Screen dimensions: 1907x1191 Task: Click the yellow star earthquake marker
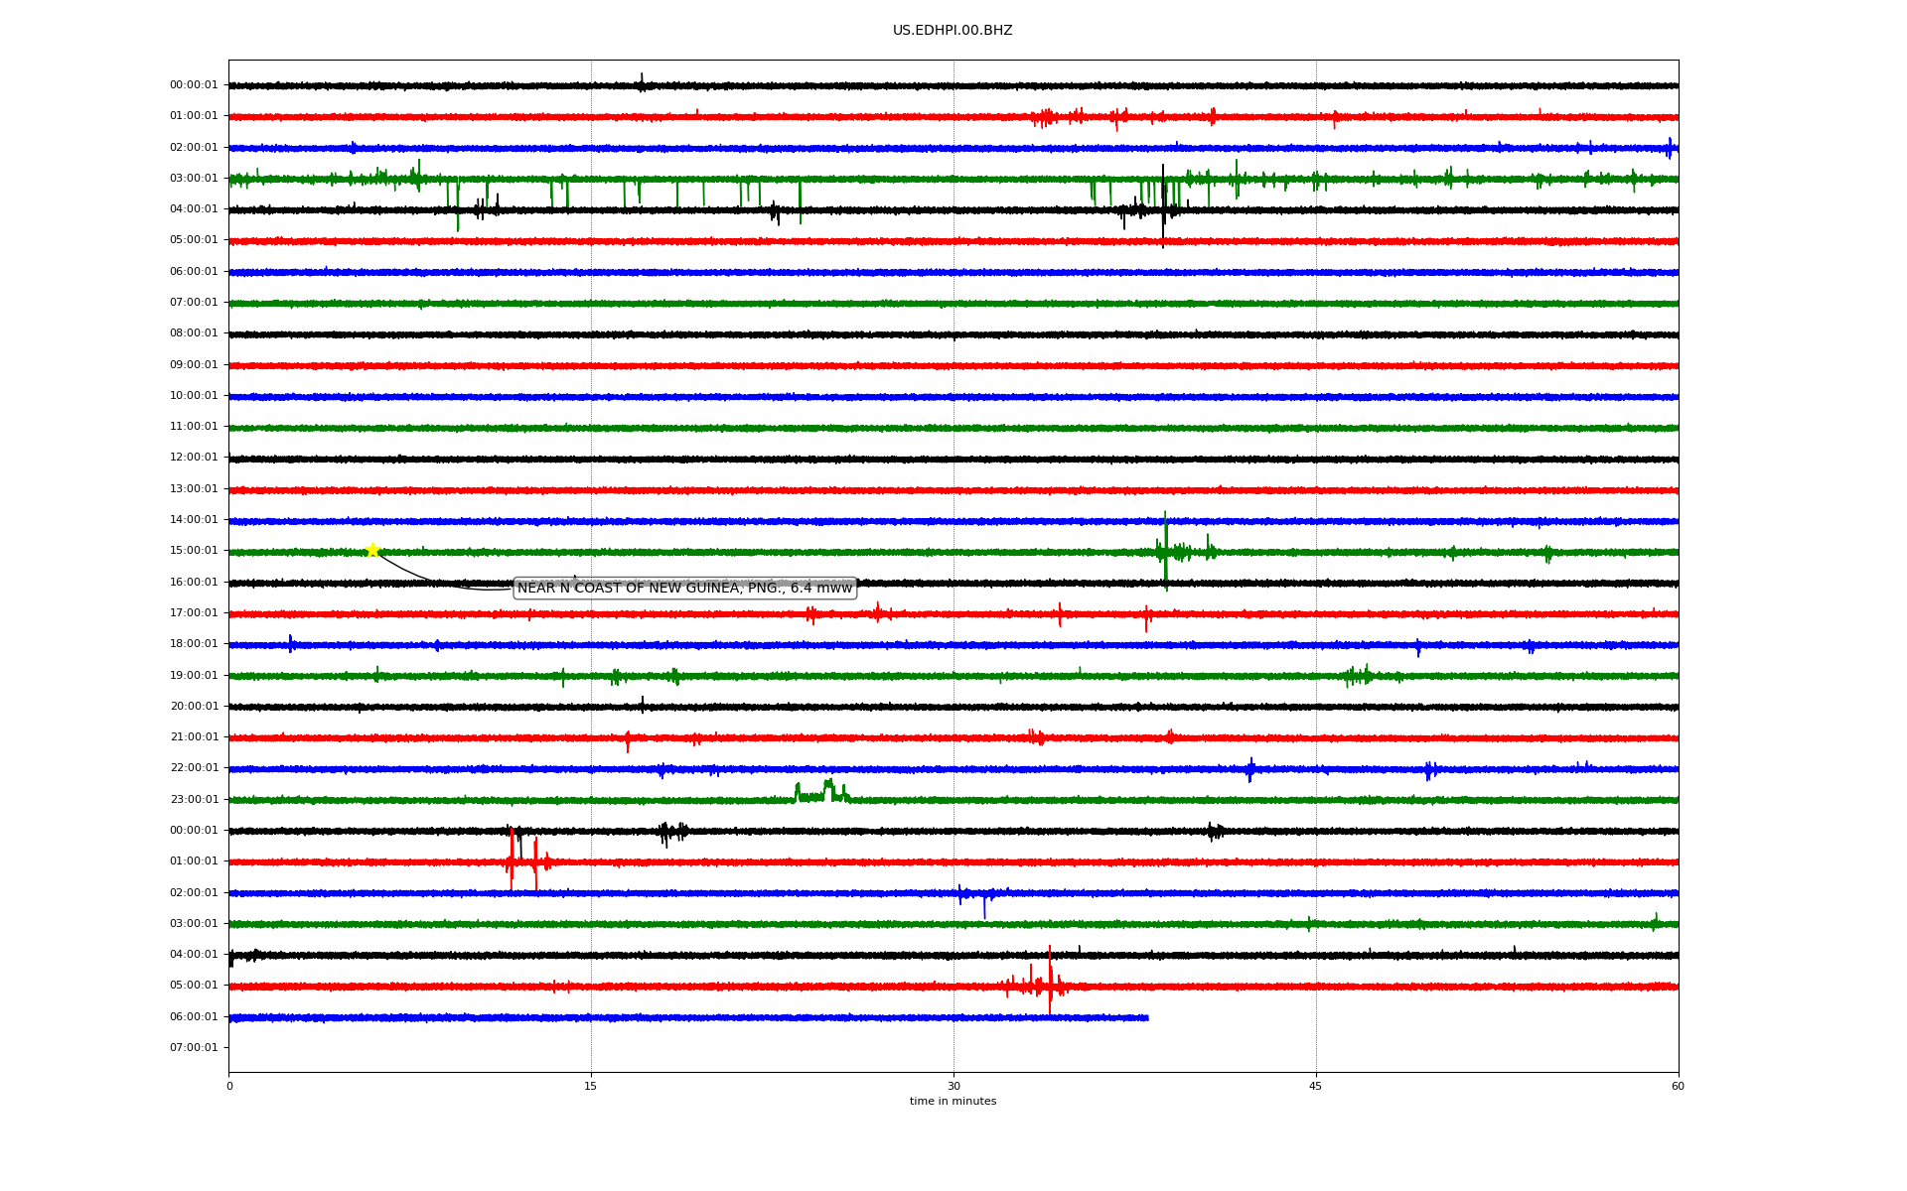[x=372, y=550]
